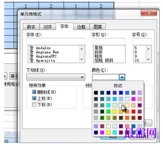Select 粗体 font style

click(x=98, y=56)
